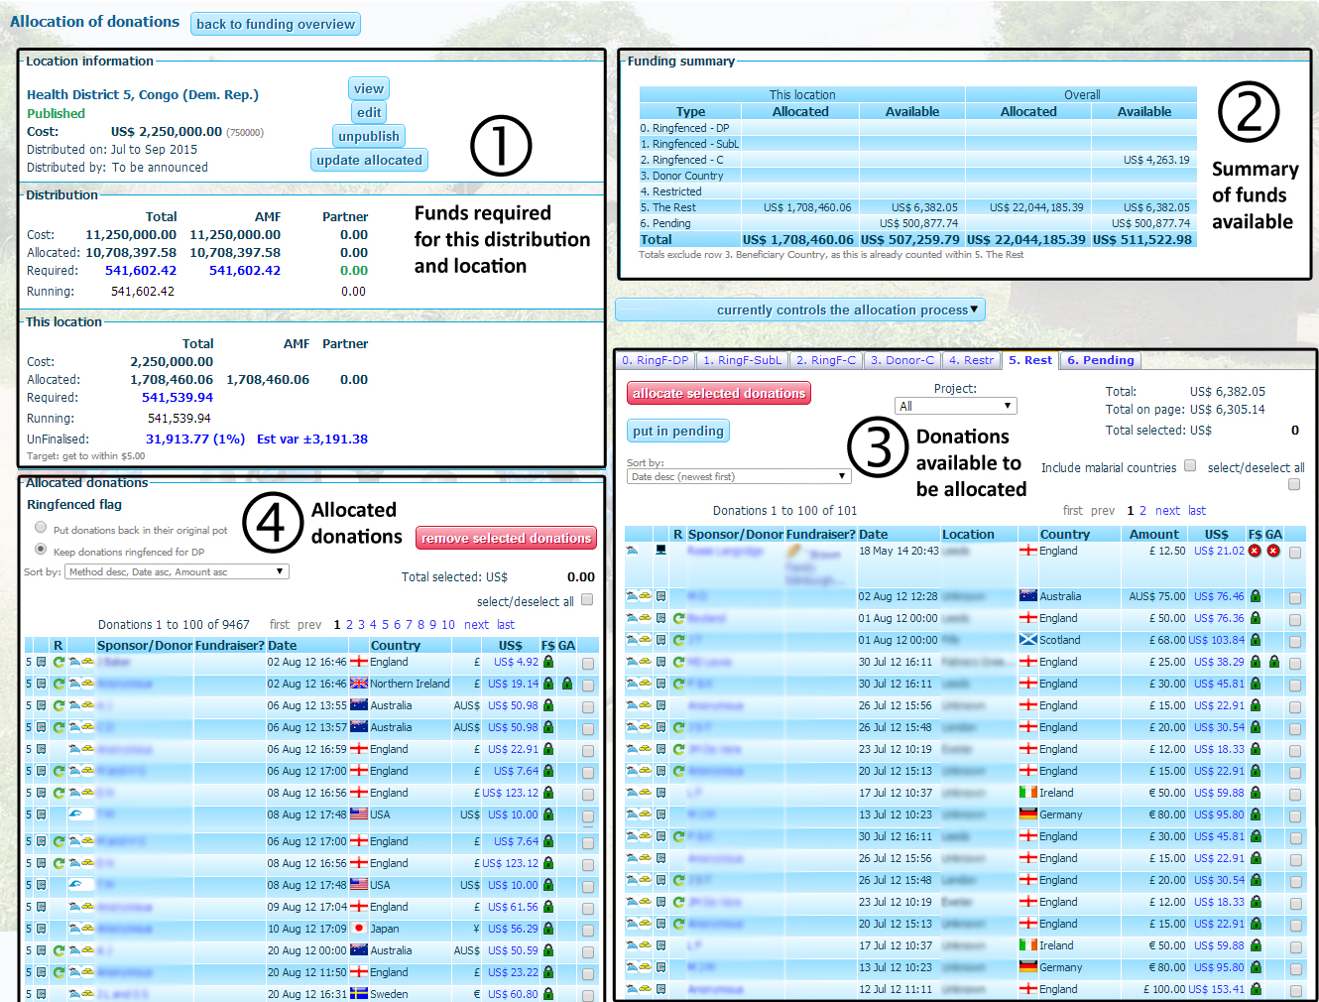Image resolution: width=1319 pixels, height=1002 pixels.
Task: Click GA green lock in Northern Ireland row
Action: coord(567,684)
